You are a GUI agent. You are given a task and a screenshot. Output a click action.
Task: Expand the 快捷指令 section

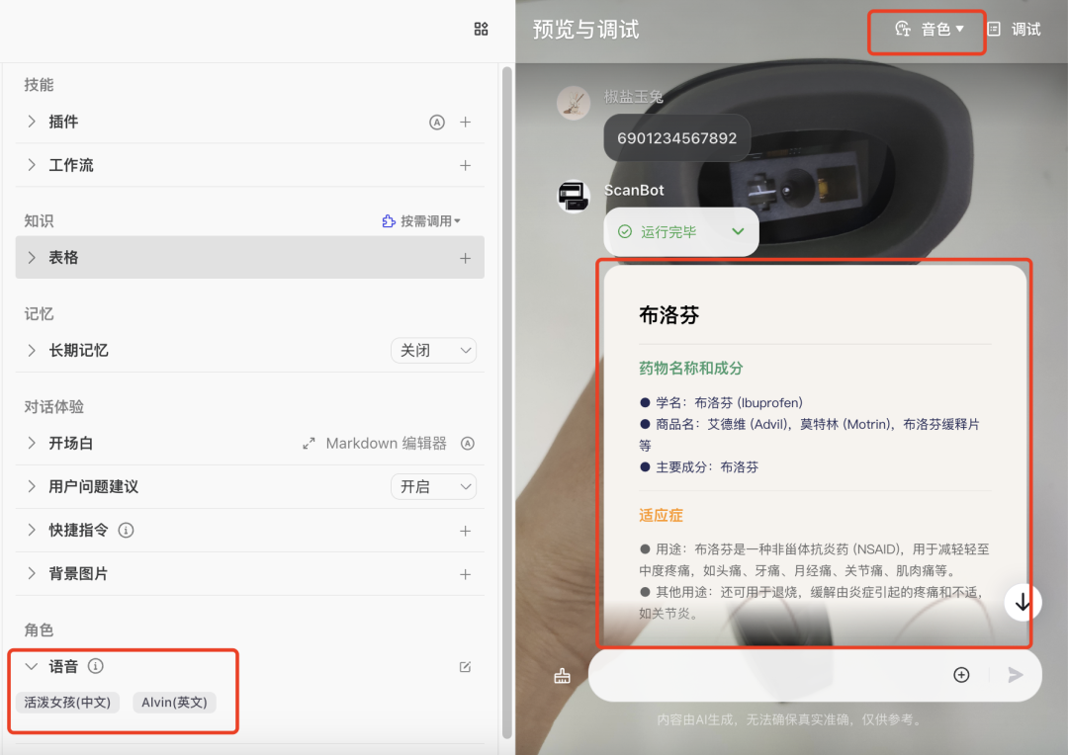(32, 530)
